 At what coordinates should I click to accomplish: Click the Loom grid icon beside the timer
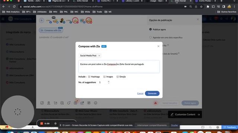click(x=55, y=123)
